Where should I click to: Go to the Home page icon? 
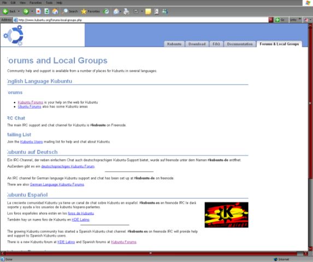point(55,11)
